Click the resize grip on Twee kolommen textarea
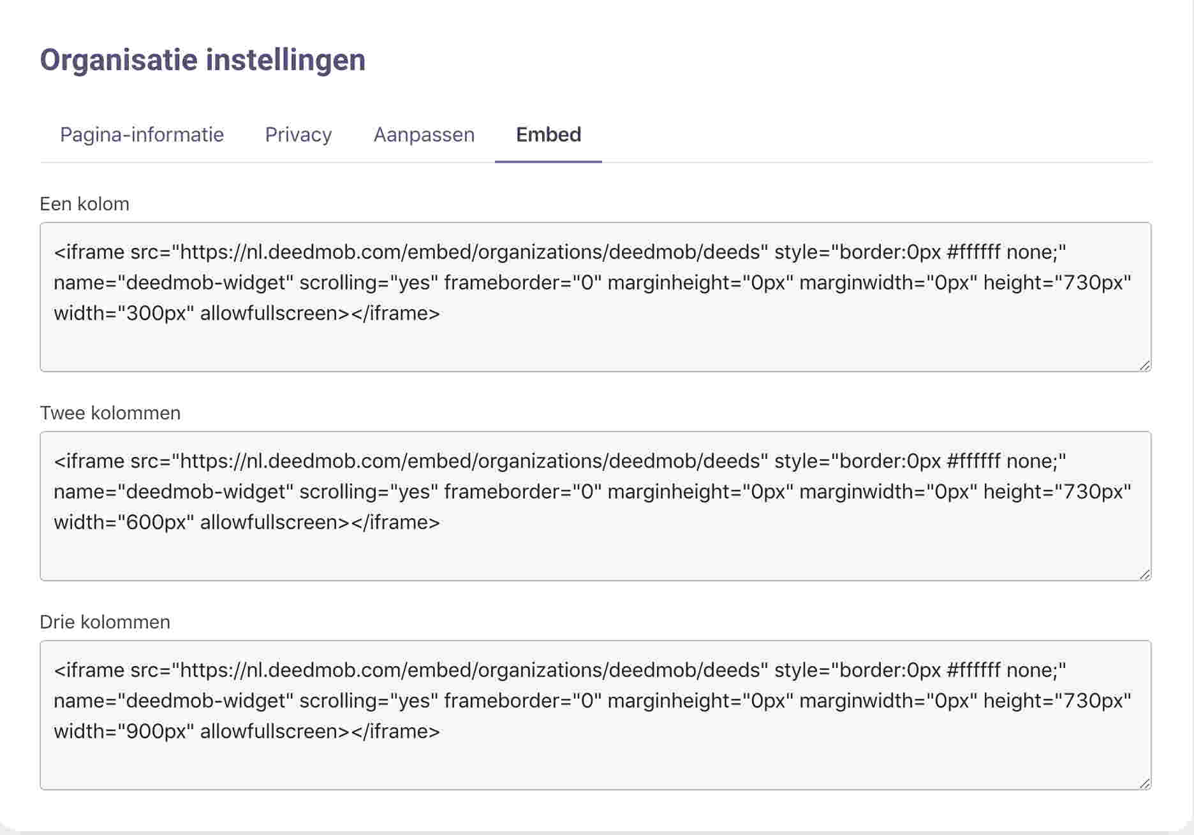 pos(1145,574)
